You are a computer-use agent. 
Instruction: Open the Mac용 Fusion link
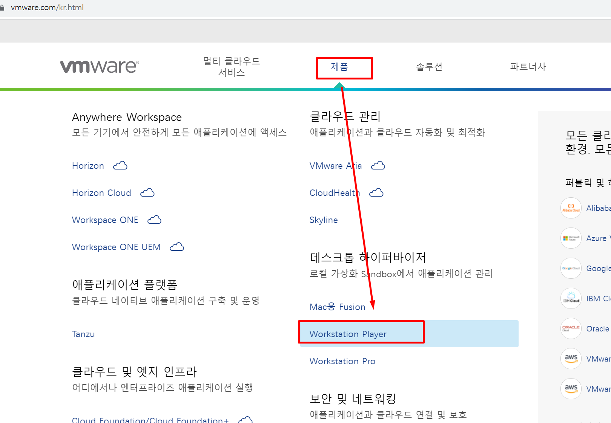[x=338, y=307]
